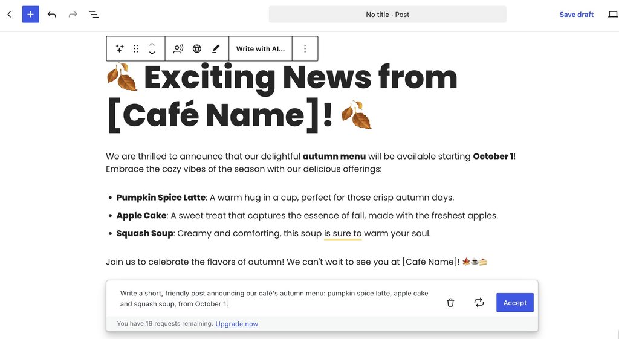Screen dimensions: 619x339
Task: Click the Exciting News heading text
Action: (x=282, y=96)
